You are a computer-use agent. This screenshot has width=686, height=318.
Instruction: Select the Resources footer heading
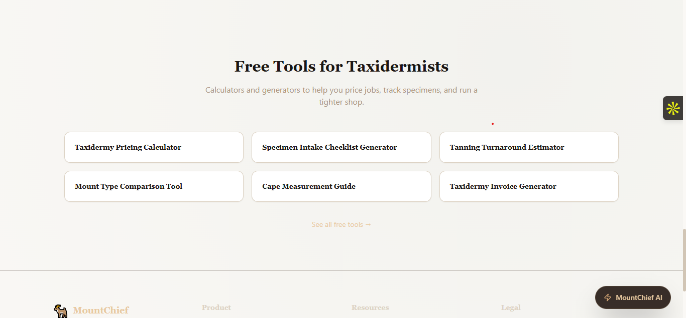click(370, 307)
